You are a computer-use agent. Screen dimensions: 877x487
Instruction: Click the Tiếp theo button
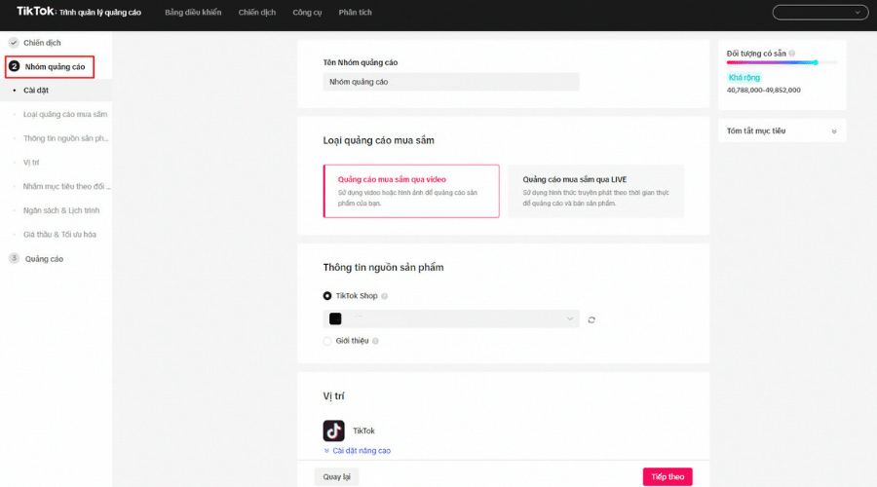tap(667, 477)
